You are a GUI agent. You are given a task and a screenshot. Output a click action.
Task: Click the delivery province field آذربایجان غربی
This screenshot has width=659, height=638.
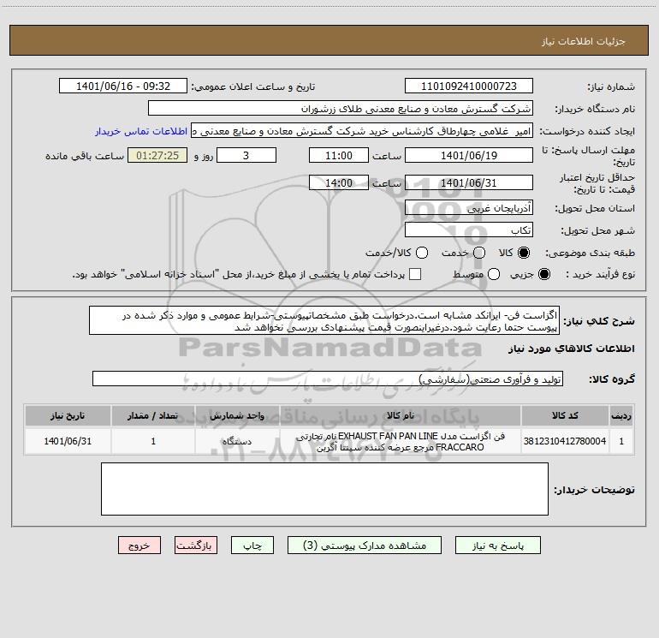click(x=469, y=208)
